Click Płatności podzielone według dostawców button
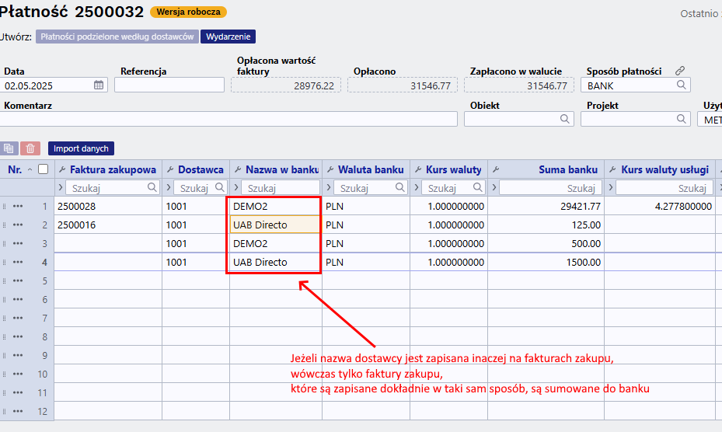Image resolution: width=722 pixels, height=432 pixels. click(x=117, y=37)
